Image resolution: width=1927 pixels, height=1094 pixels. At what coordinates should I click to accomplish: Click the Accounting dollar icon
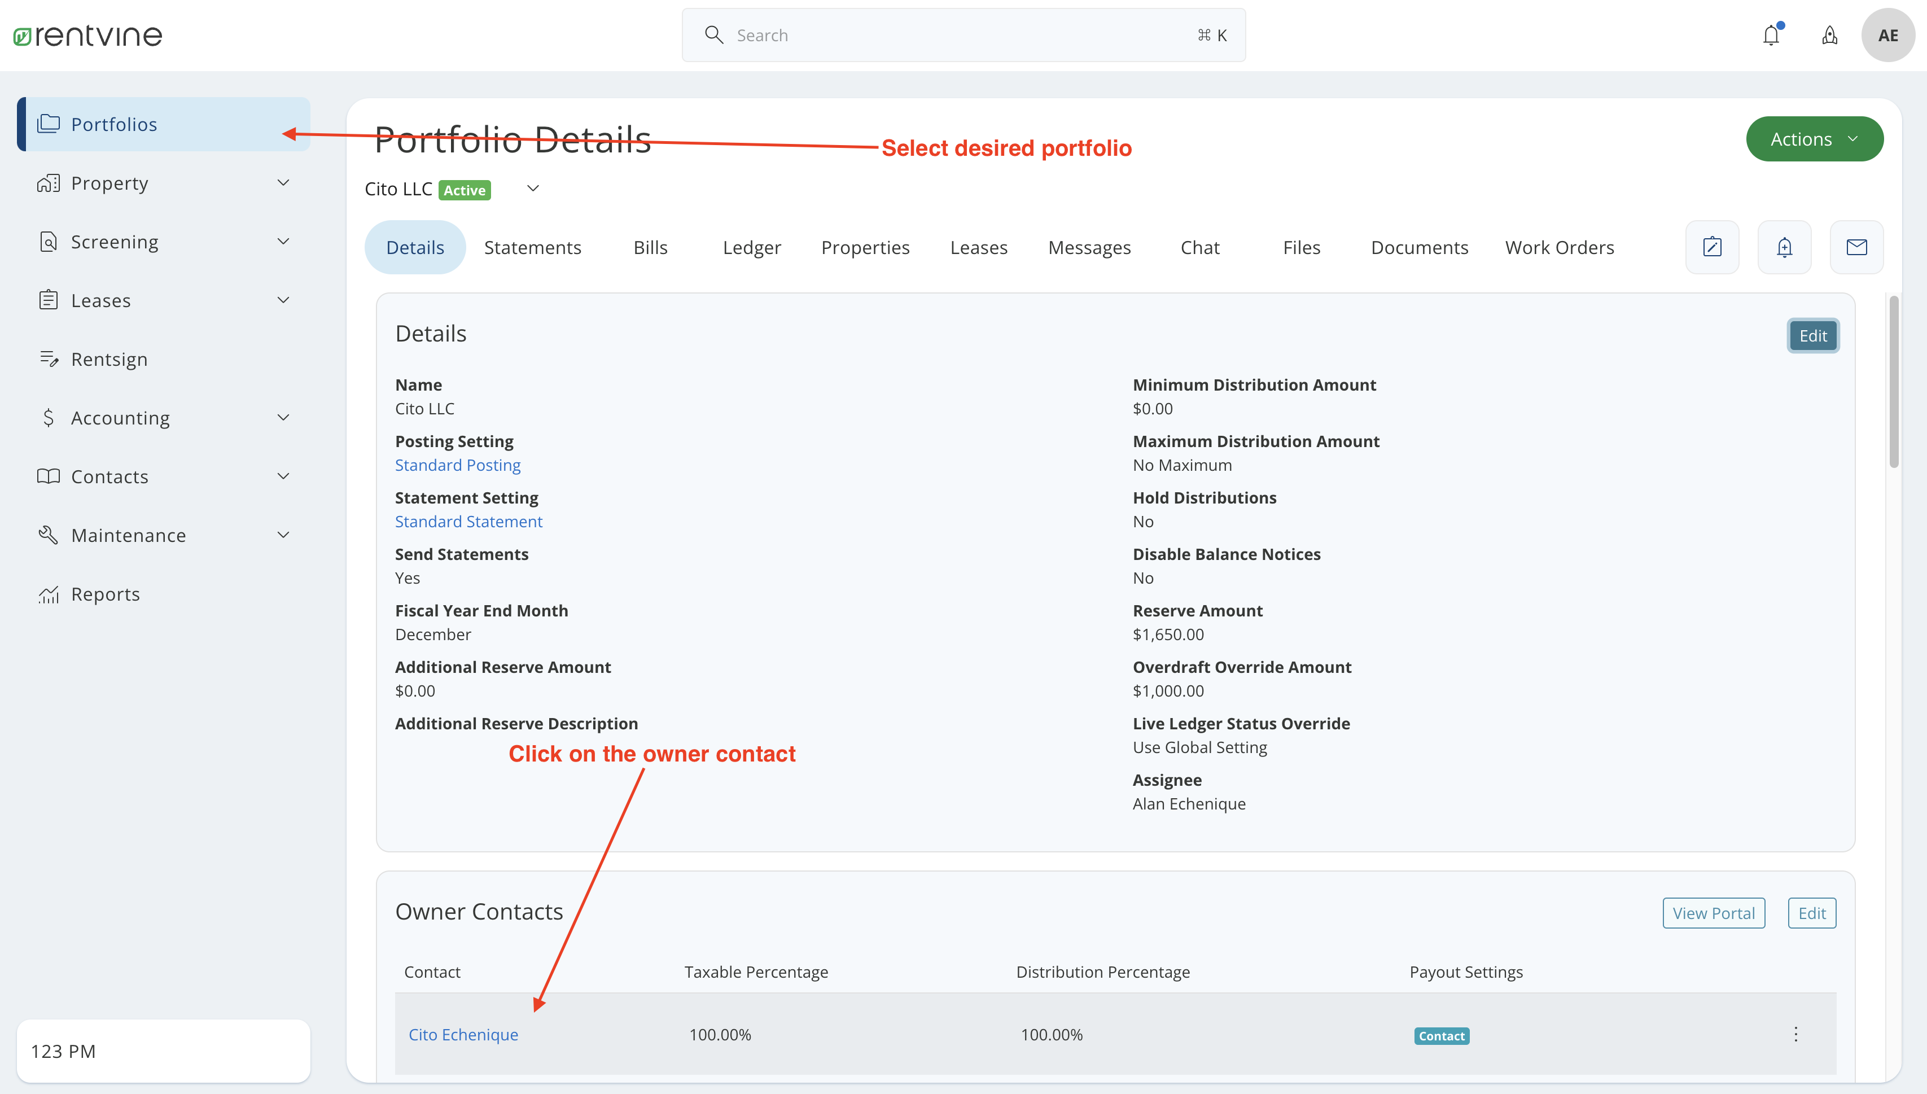48,417
